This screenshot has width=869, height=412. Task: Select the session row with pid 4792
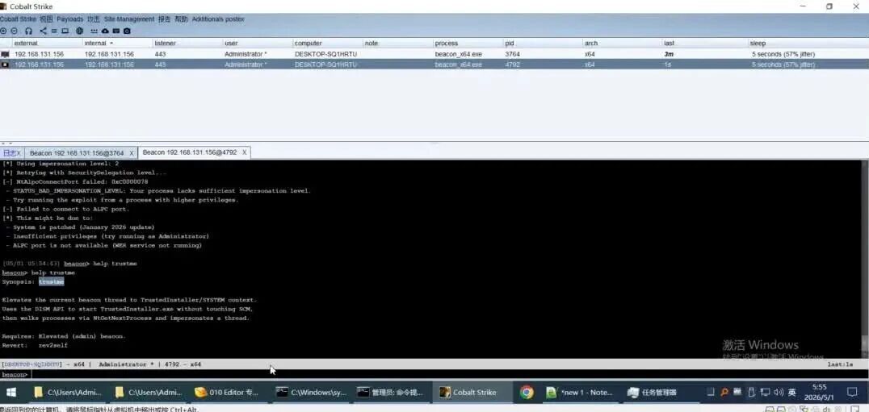[x=434, y=65]
